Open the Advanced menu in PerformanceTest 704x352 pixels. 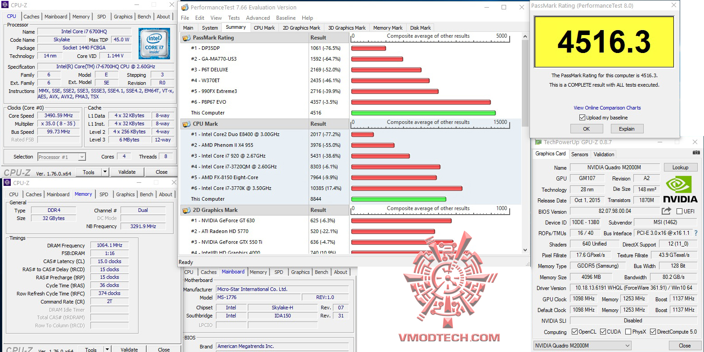pyautogui.click(x=258, y=18)
